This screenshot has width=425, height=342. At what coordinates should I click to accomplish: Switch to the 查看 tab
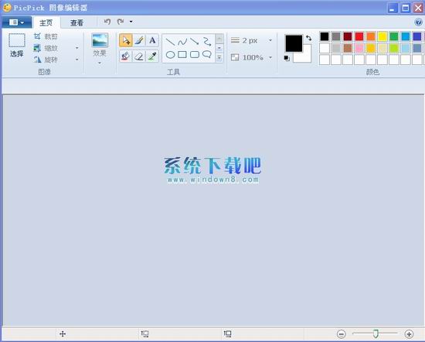(76, 22)
